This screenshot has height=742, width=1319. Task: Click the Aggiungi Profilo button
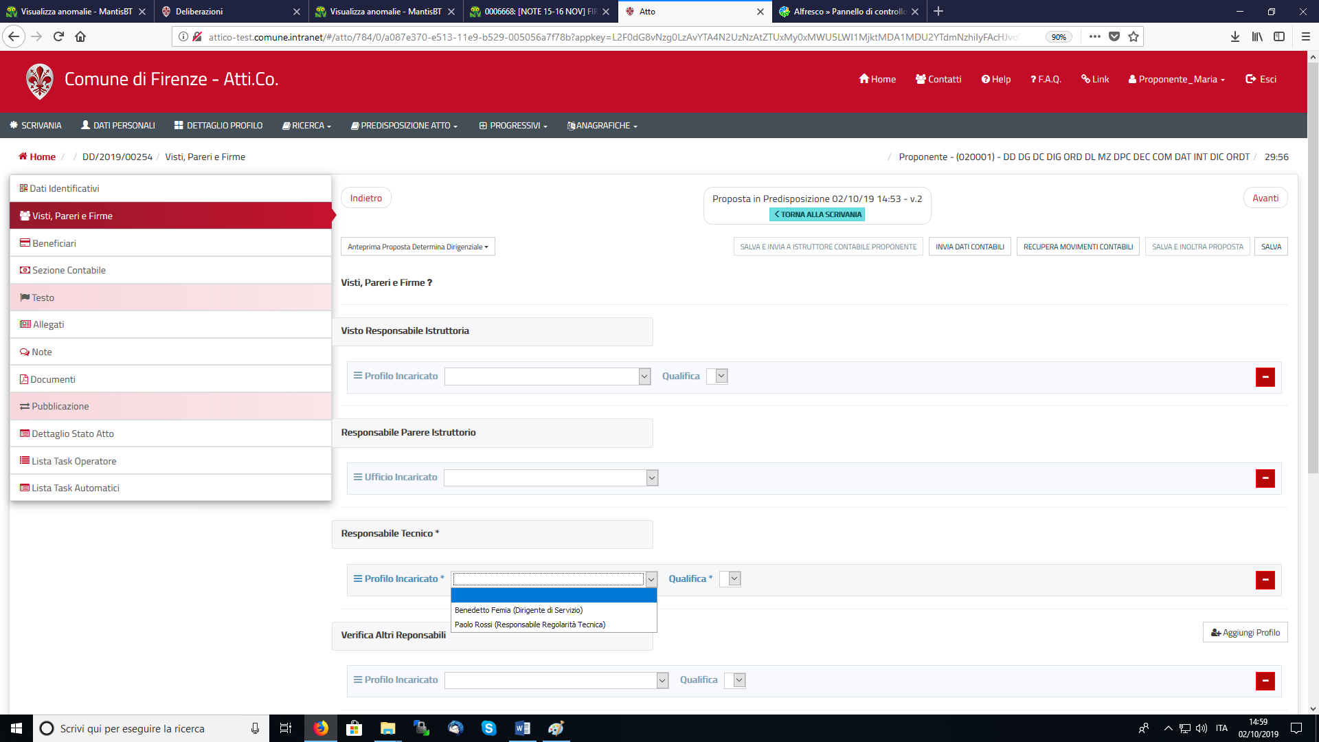[x=1245, y=633]
